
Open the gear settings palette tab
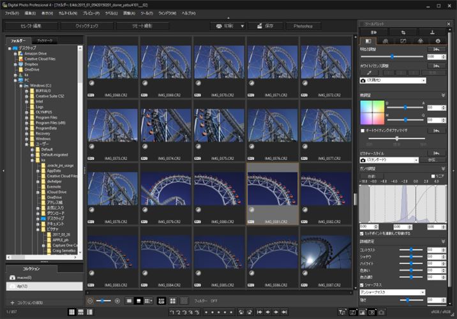[x=437, y=41]
